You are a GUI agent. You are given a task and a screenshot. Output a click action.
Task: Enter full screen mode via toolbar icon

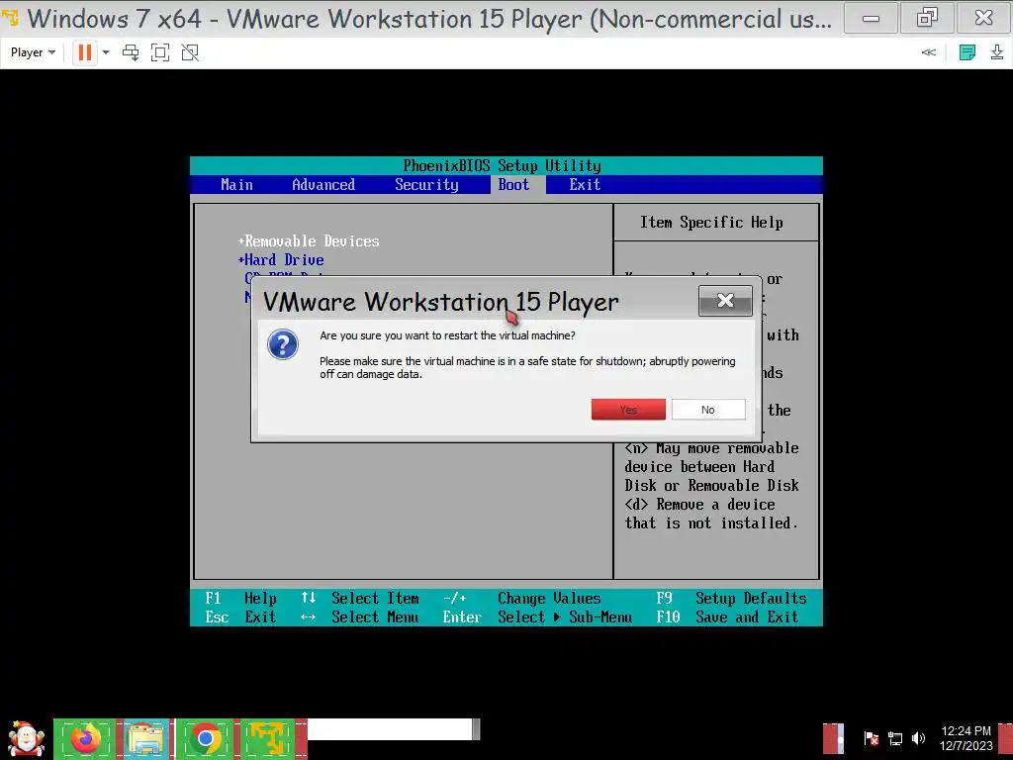pyautogui.click(x=160, y=52)
